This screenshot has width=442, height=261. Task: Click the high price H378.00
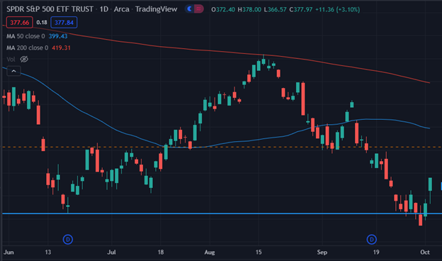(x=249, y=10)
